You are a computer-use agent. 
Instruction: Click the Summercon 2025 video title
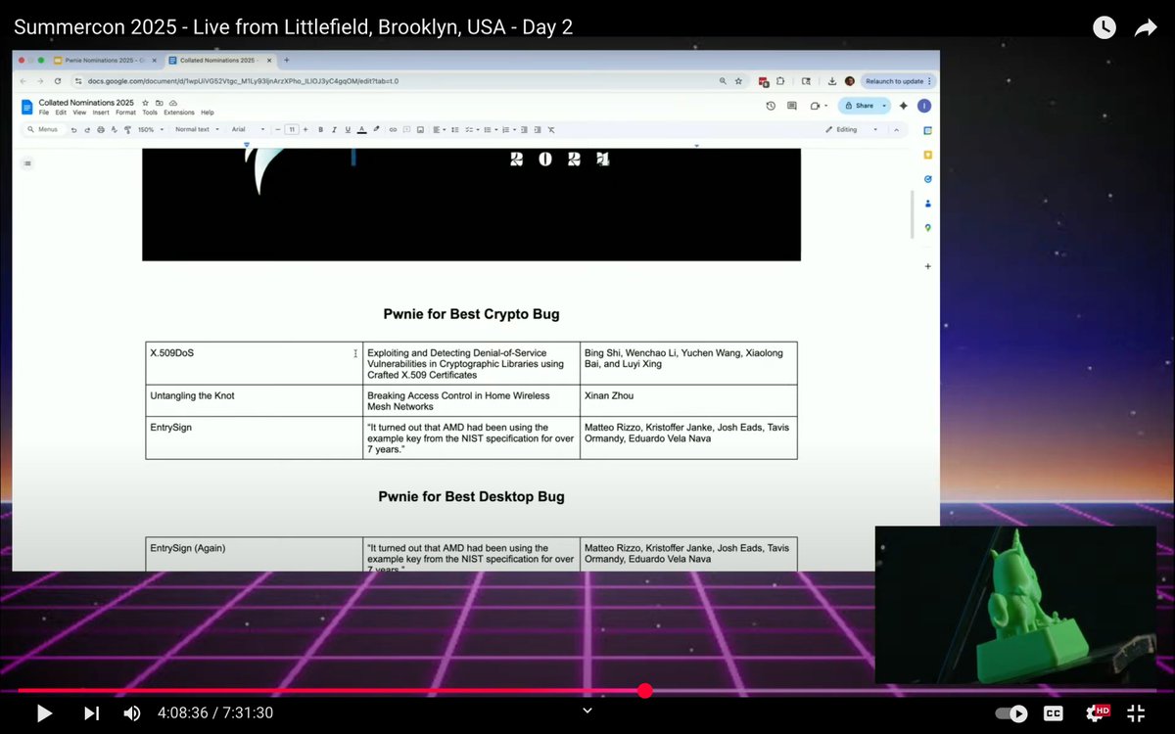point(293,27)
